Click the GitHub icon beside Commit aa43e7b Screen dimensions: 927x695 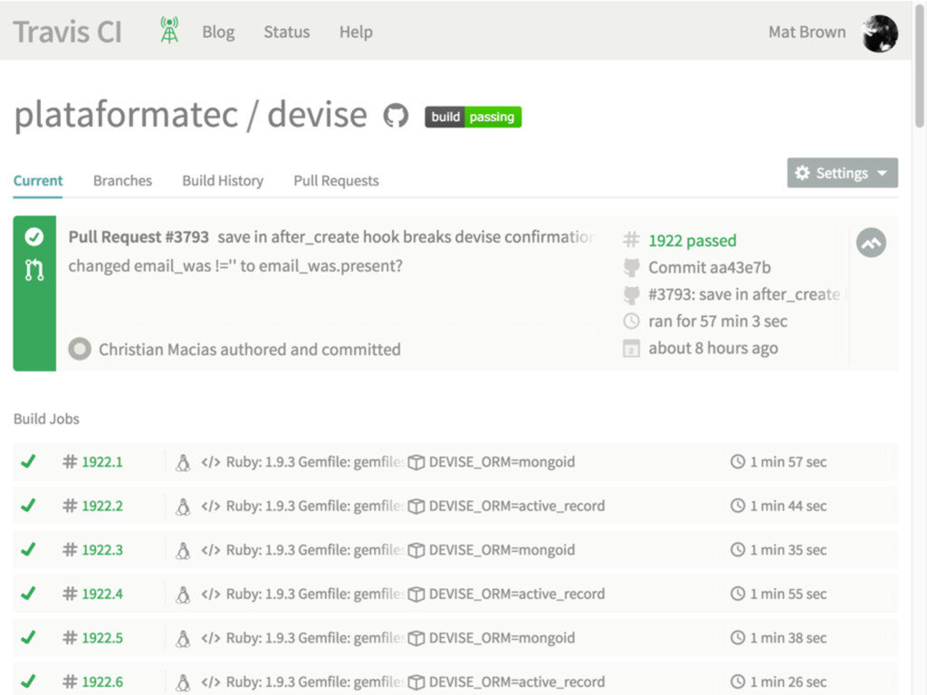click(x=631, y=267)
